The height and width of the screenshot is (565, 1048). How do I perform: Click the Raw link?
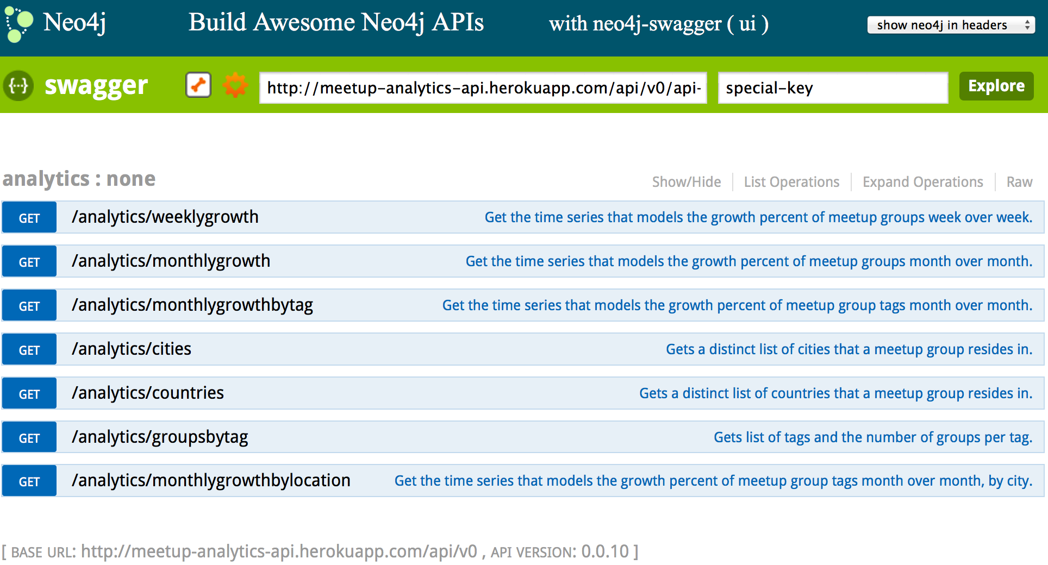point(1019,182)
